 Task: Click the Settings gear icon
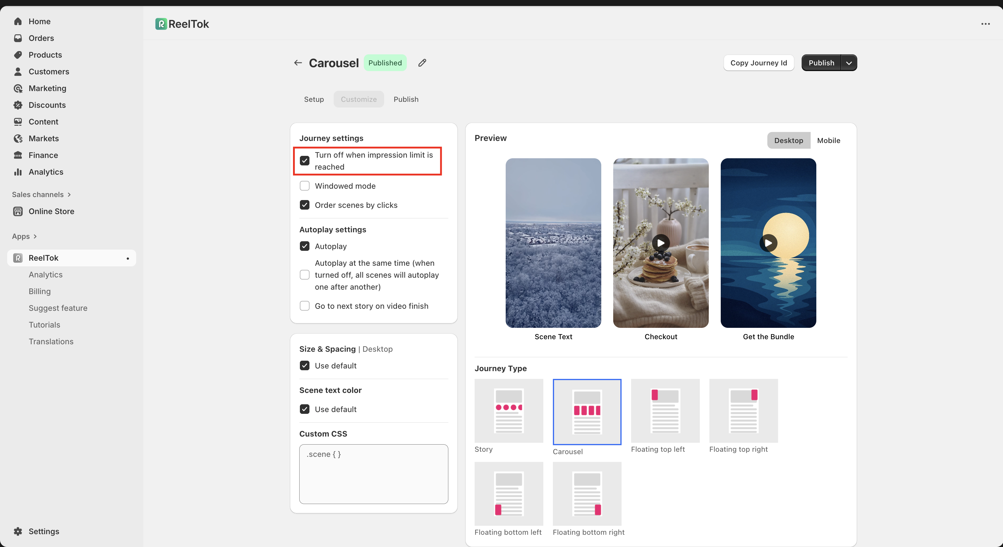pyautogui.click(x=18, y=531)
